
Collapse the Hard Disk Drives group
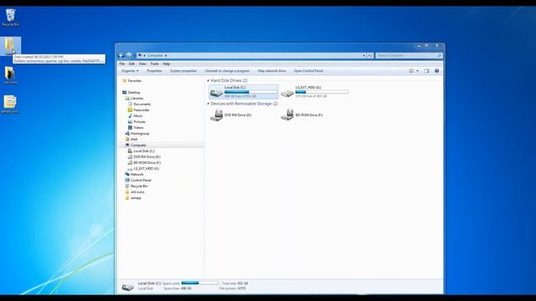[x=209, y=80]
